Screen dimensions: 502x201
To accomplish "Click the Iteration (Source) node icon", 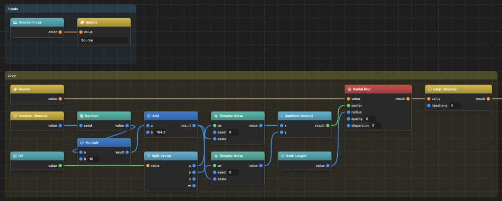I will 15,116.
